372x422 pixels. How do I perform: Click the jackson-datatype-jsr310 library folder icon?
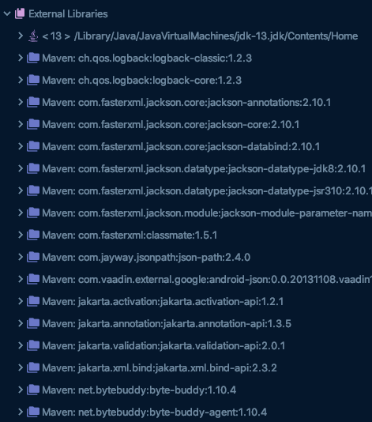click(x=33, y=190)
